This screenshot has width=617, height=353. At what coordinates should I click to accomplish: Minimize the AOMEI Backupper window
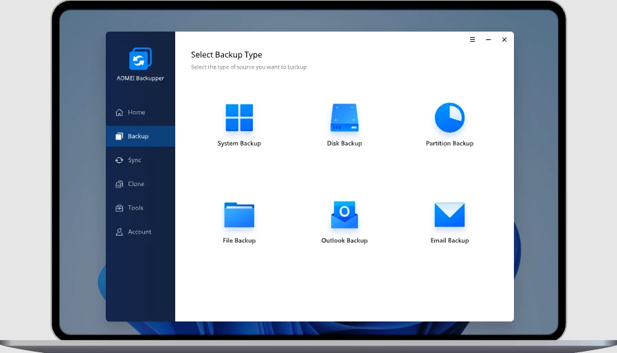(x=488, y=40)
